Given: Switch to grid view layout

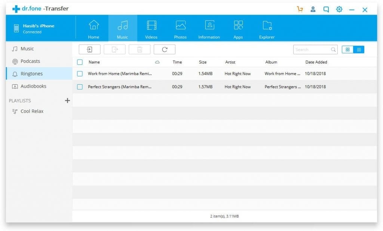Looking at the screenshot, I should point(347,49).
